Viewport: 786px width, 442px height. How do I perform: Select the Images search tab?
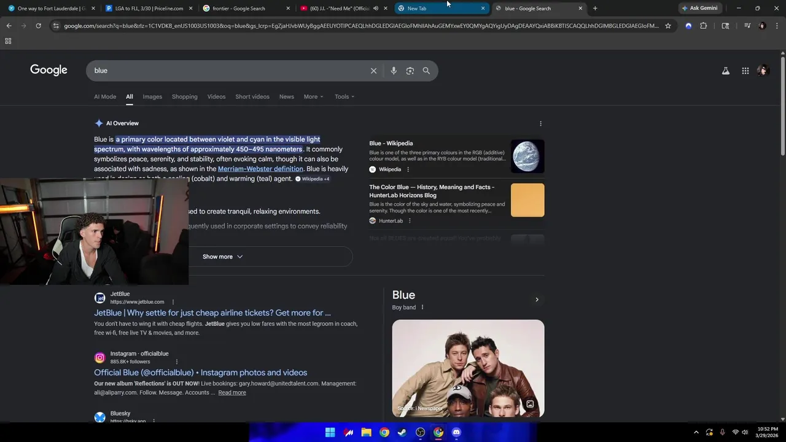[152, 96]
